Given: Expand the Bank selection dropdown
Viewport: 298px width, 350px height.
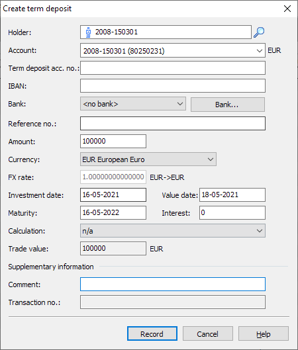Looking at the screenshot, I should [x=180, y=104].
